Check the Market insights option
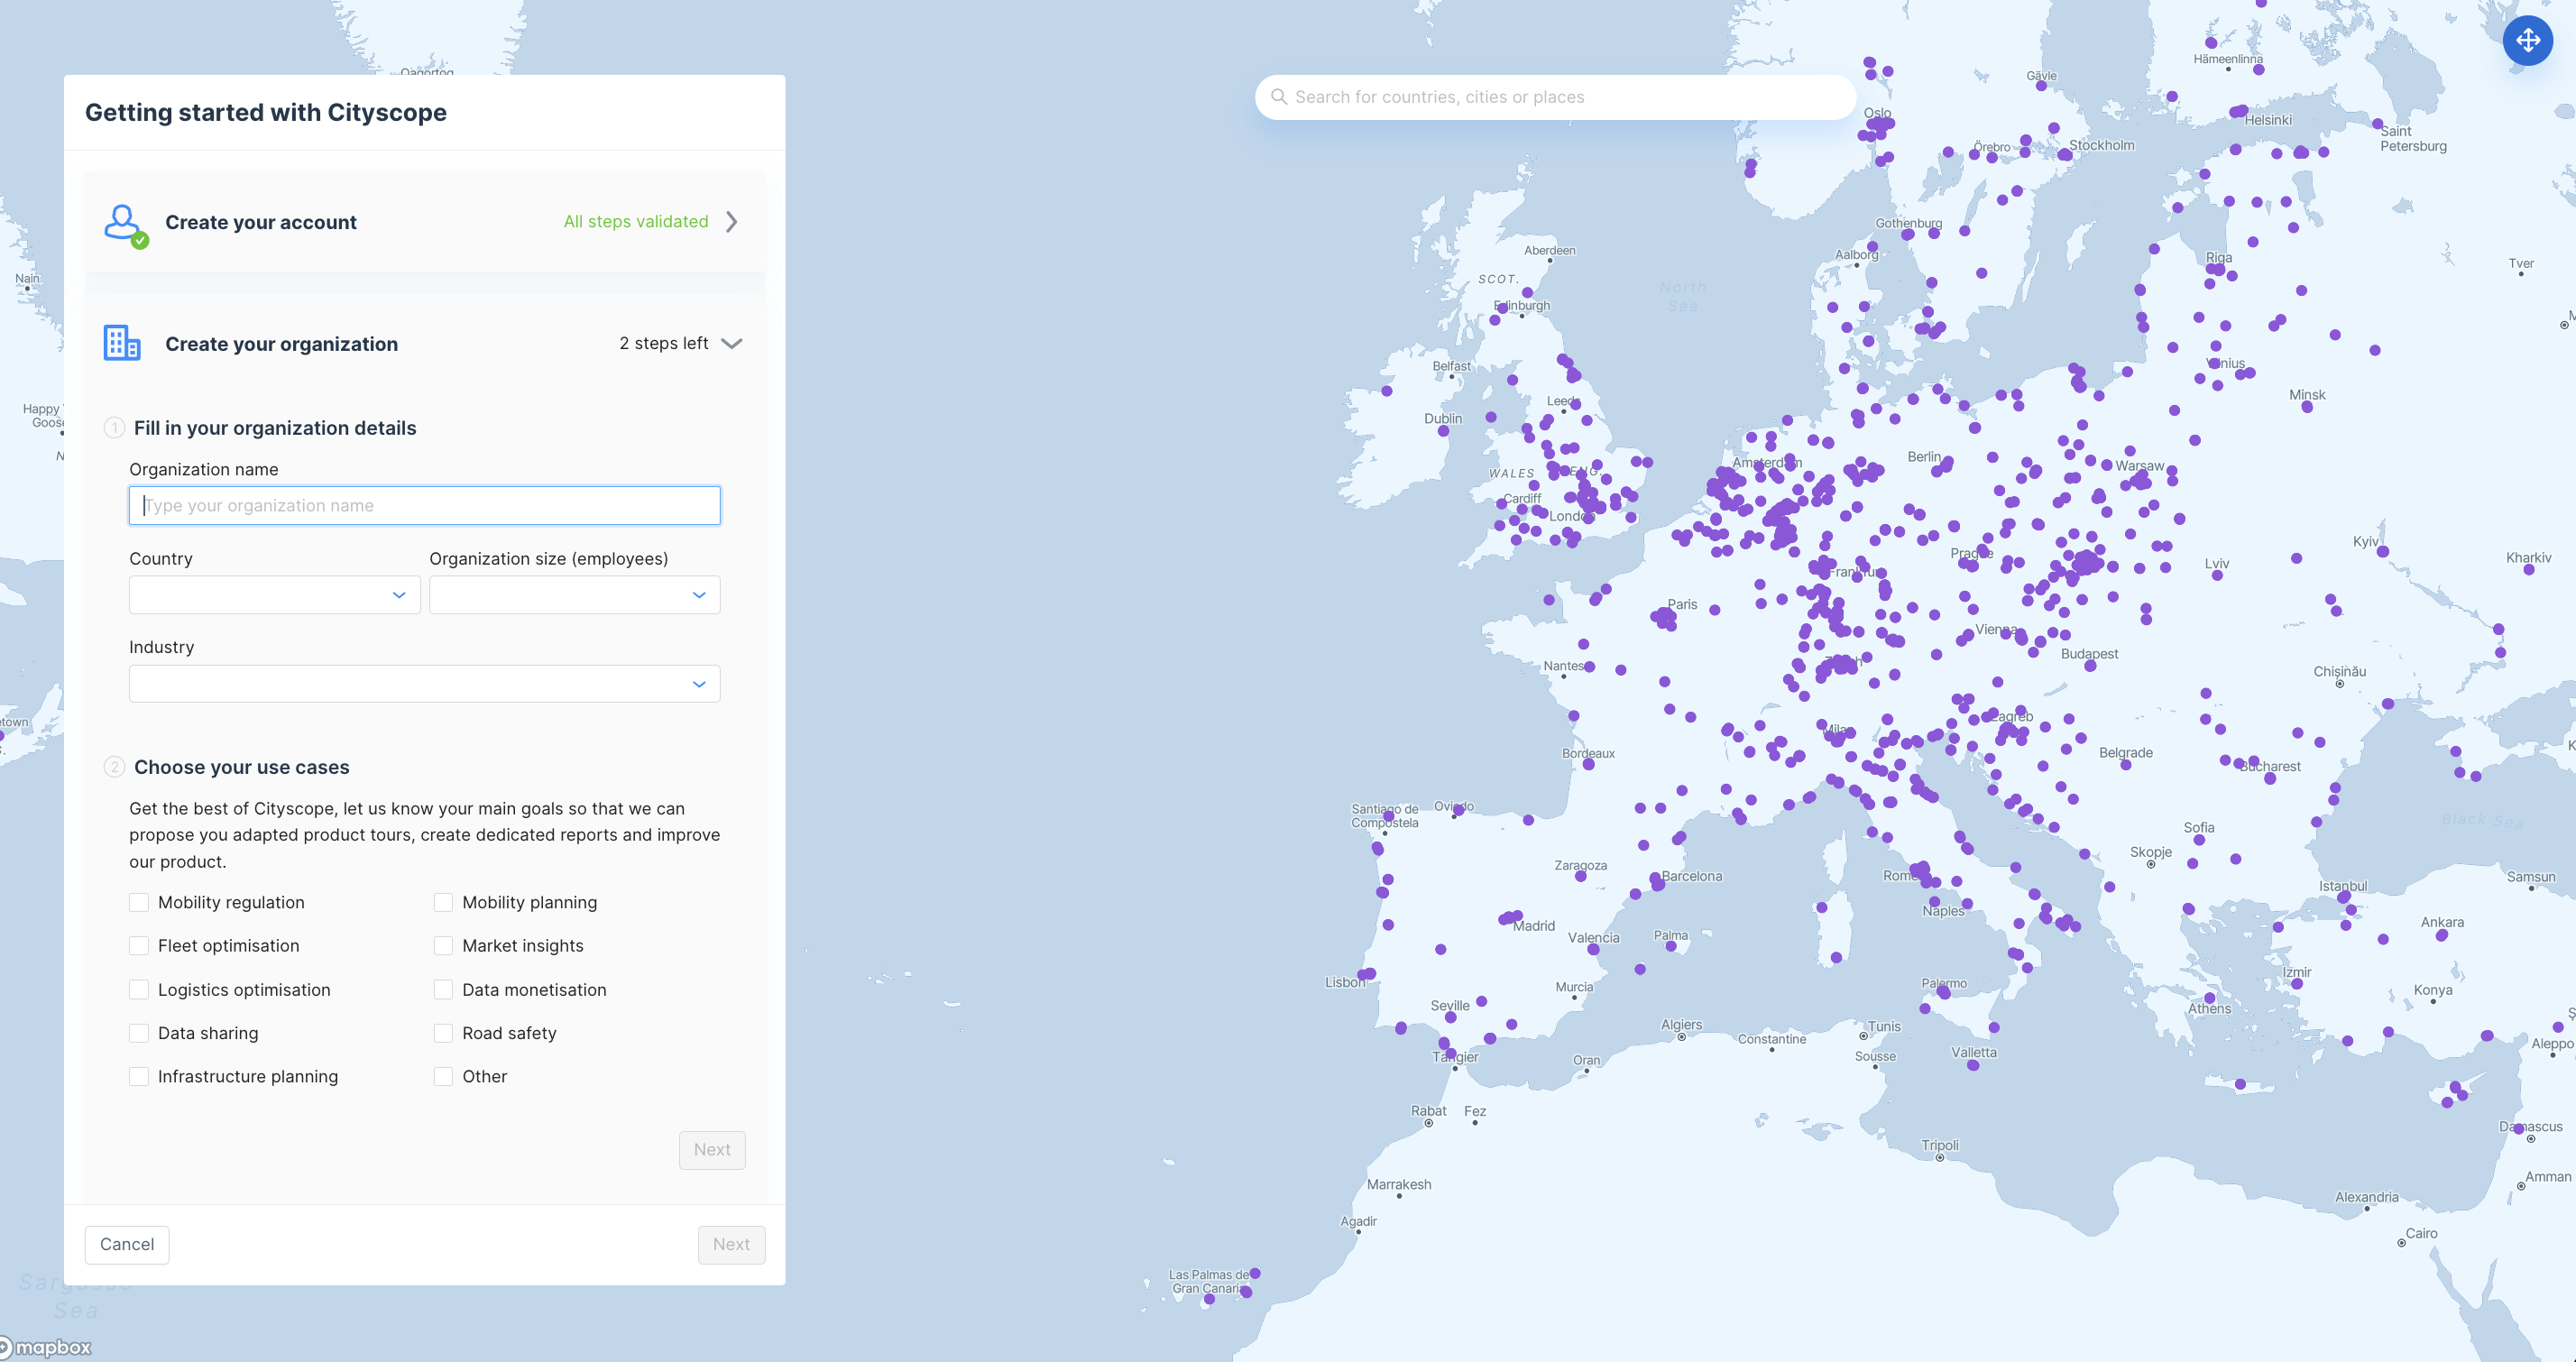Screen dimensions: 2576x1362 click(443, 946)
